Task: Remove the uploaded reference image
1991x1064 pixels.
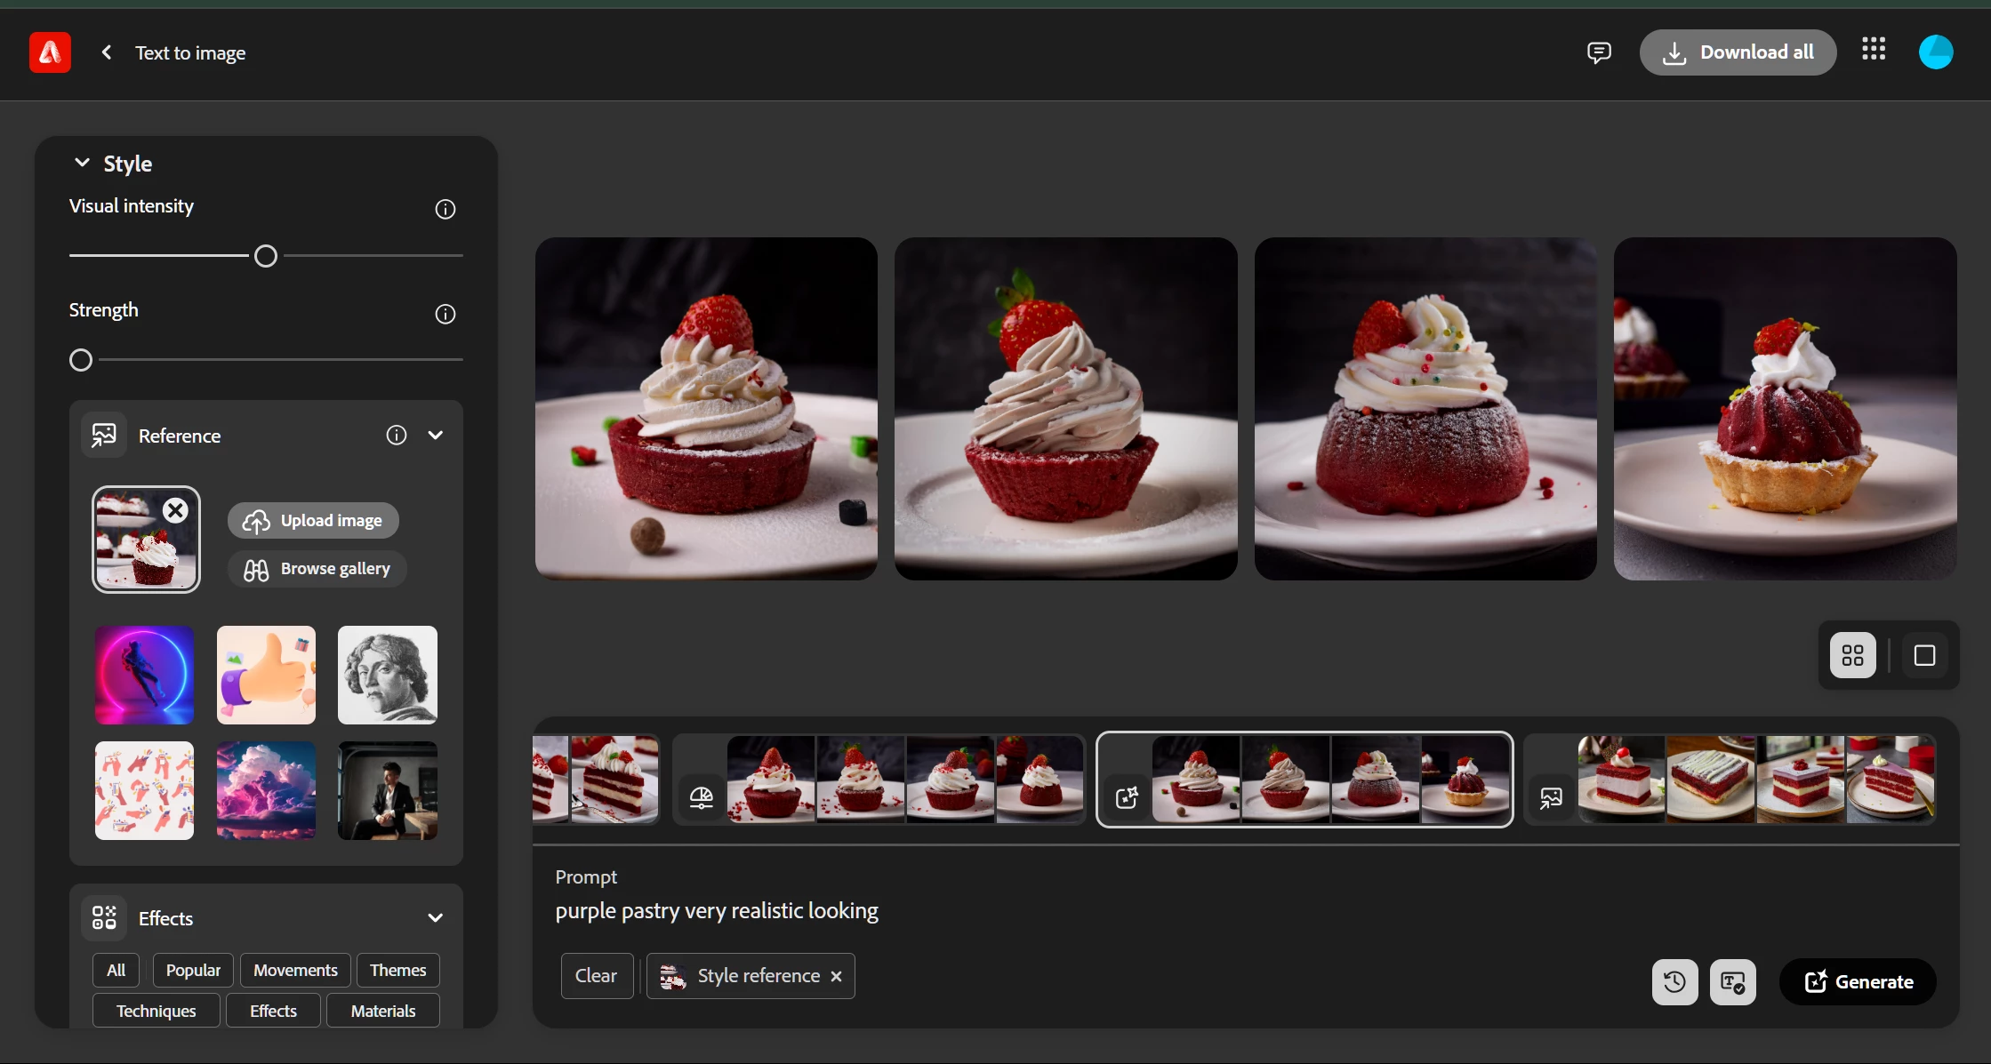Action: click(176, 510)
